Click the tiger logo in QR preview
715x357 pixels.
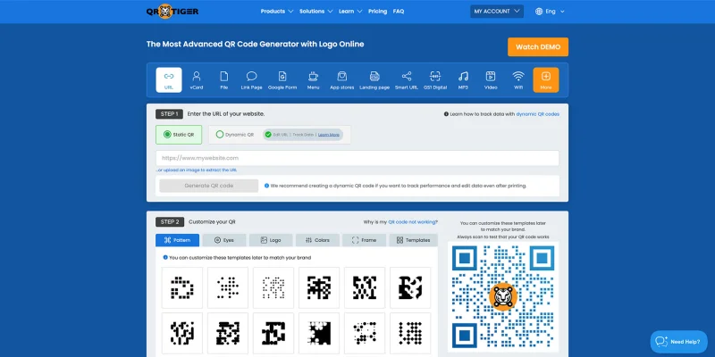(503, 297)
